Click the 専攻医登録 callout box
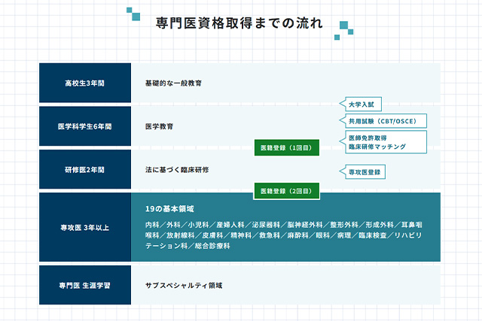The height and width of the screenshot is (321, 482). pyautogui.click(x=365, y=172)
